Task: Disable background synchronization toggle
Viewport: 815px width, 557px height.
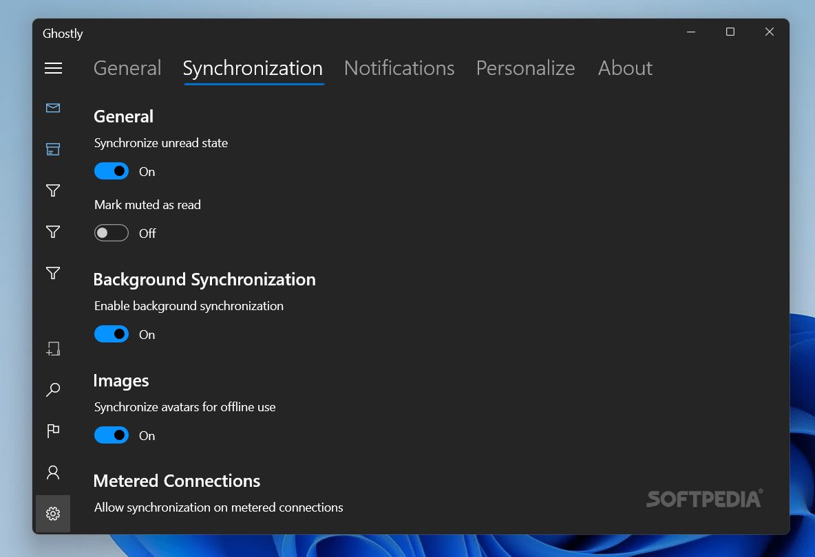Action: pos(112,334)
